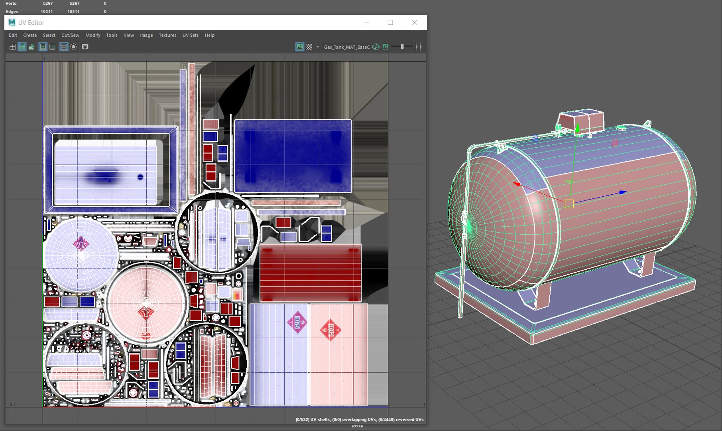Open the Modify menu
The width and height of the screenshot is (722, 431).
coord(93,35)
